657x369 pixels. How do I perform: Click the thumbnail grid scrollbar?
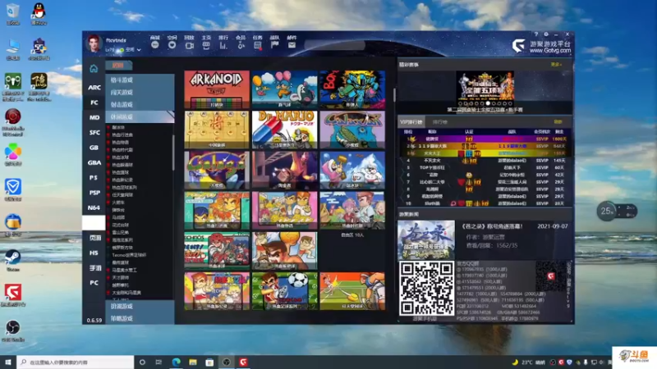point(394,95)
